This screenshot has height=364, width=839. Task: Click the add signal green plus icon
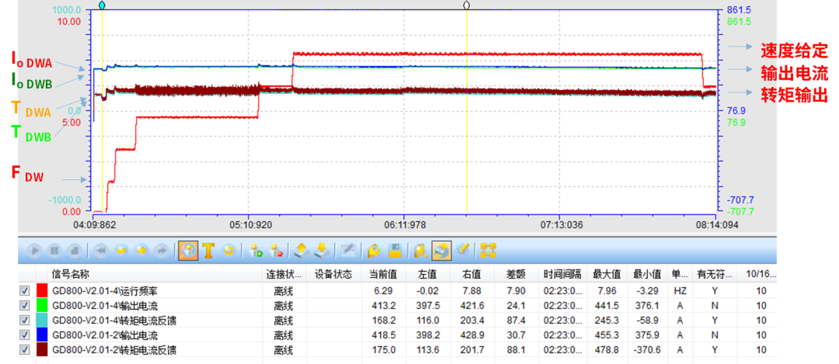pyautogui.click(x=256, y=251)
